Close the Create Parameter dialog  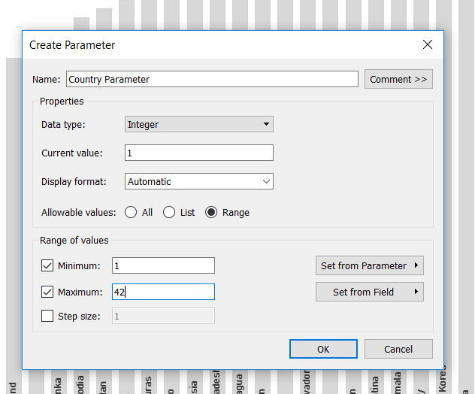[x=428, y=45]
